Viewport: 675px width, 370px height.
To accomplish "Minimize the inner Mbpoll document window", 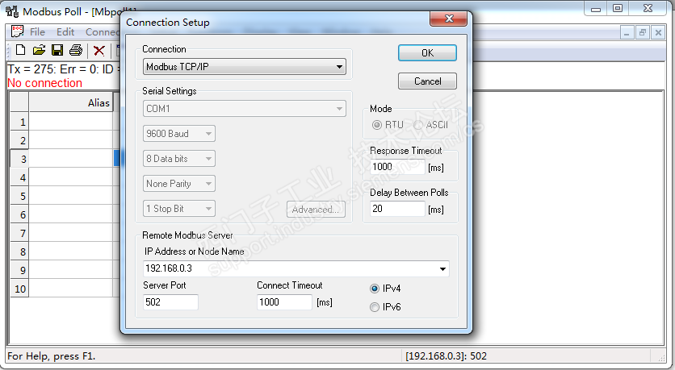I will [x=627, y=33].
